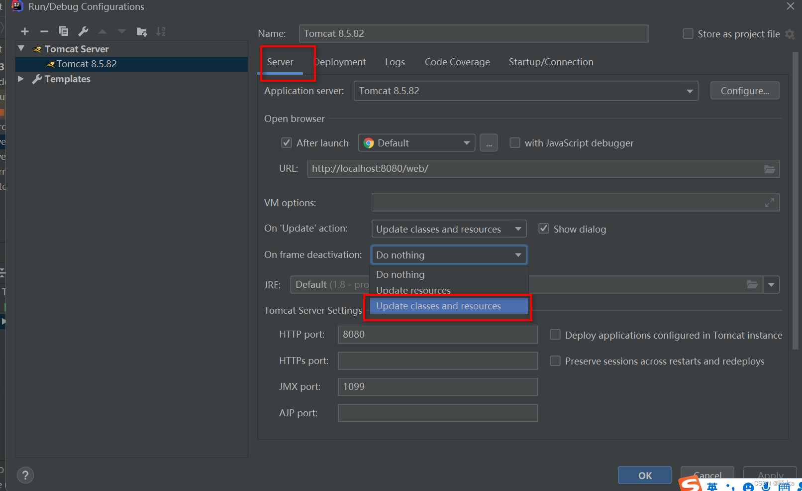Open the On 'Update' action dropdown
802x491 pixels.
coord(449,229)
